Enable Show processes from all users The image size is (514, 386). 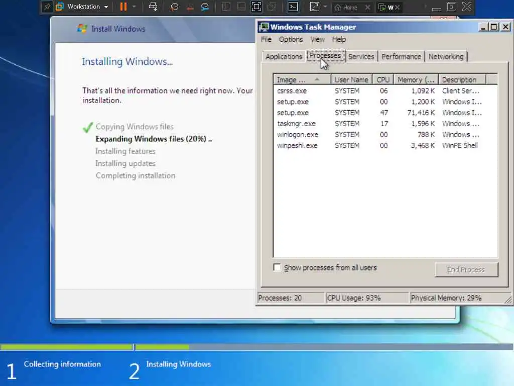(x=277, y=267)
